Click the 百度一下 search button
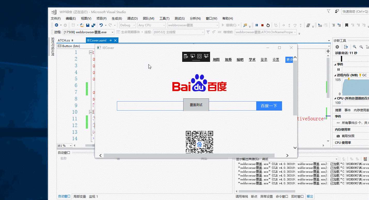The width and height of the screenshot is (369, 200). pos(269,106)
